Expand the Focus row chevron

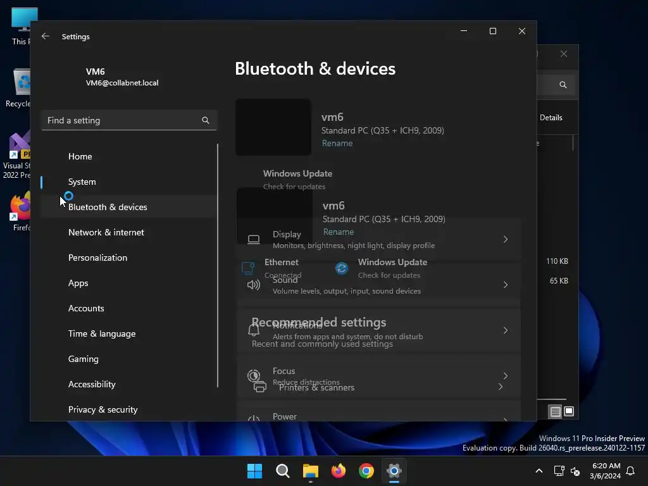[506, 376]
